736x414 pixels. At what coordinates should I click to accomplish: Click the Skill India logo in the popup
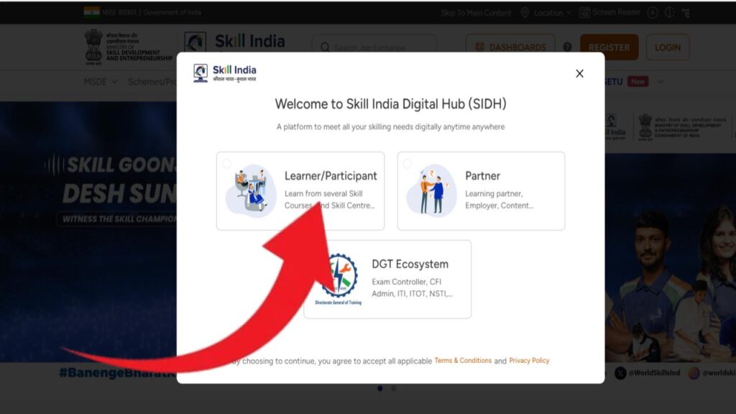point(224,72)
